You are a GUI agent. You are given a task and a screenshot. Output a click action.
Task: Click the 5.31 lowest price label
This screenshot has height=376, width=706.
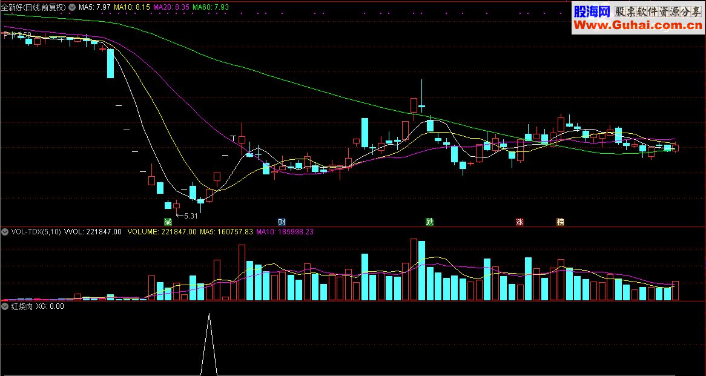[191, 216]
